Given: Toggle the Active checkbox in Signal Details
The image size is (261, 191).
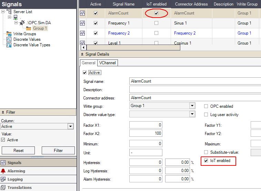Looking at the screenshot, I should [x=85, y=73].
